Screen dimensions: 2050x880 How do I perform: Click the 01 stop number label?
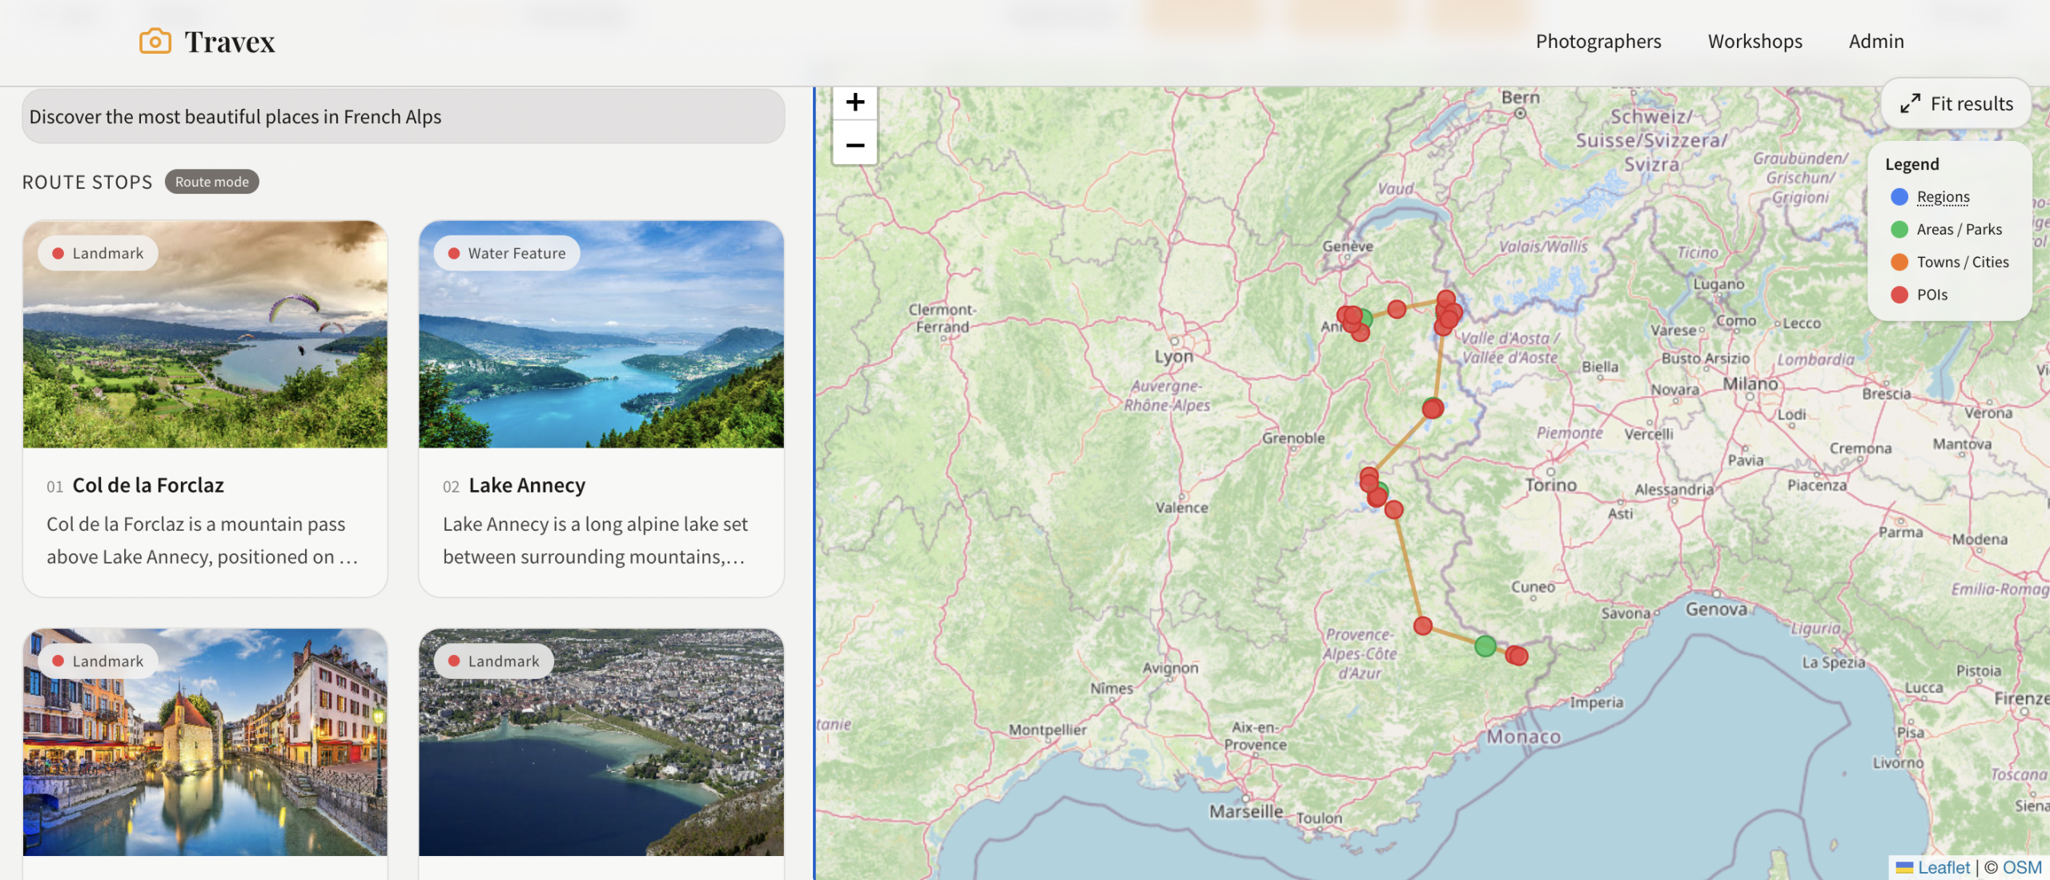click(54, 487)
